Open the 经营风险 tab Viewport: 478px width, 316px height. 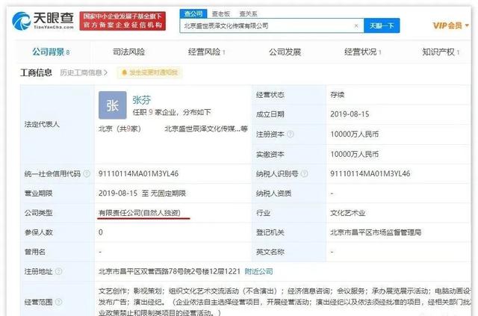(x=206, y=52)
